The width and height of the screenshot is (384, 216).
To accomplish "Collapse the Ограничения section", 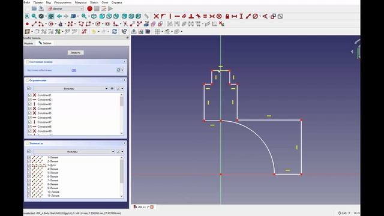I will 124,80.
